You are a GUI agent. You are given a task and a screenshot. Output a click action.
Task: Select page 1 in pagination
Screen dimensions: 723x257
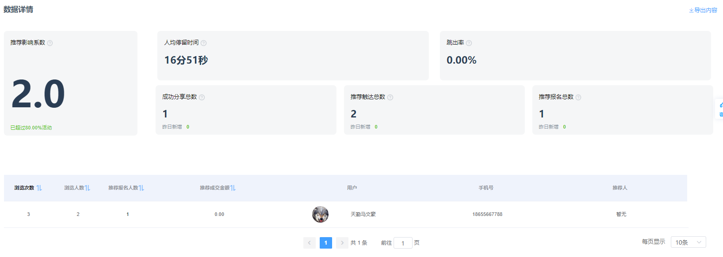(x=326, y=243)
